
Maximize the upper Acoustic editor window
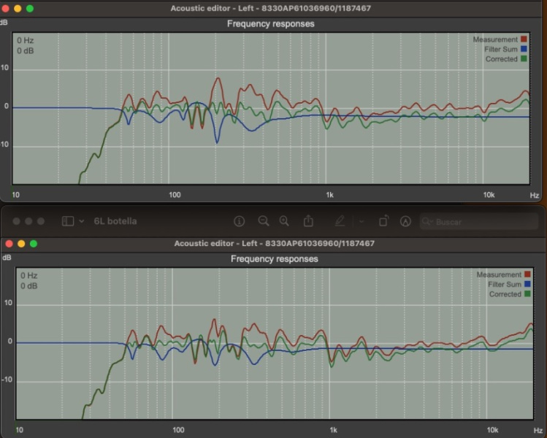click(30, 8)
